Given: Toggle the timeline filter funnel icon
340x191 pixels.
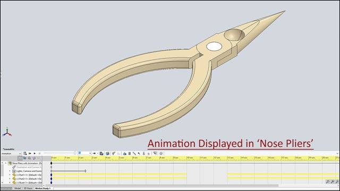Looking at the screenshot, I should (x=34, y=158).
